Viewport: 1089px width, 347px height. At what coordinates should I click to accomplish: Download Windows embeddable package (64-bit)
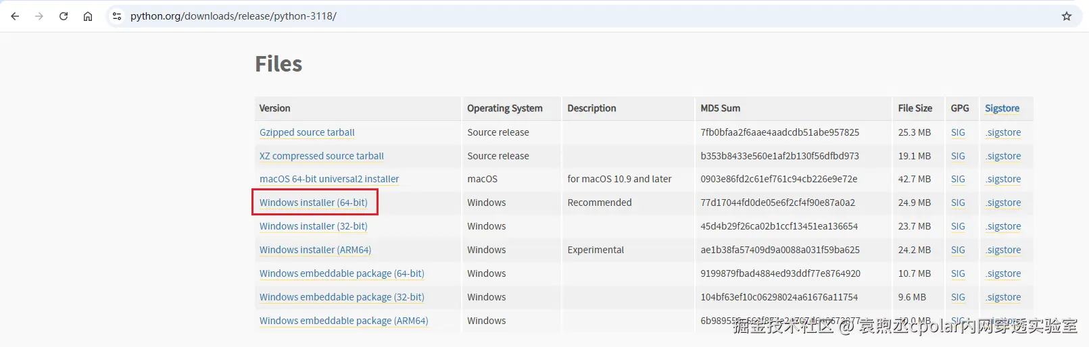coord(342,273)
